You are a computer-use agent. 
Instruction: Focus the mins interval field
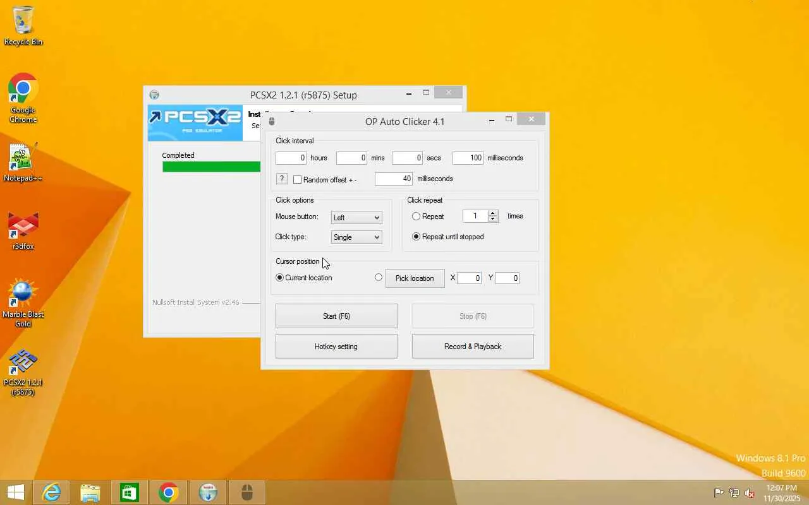point(351,158)
